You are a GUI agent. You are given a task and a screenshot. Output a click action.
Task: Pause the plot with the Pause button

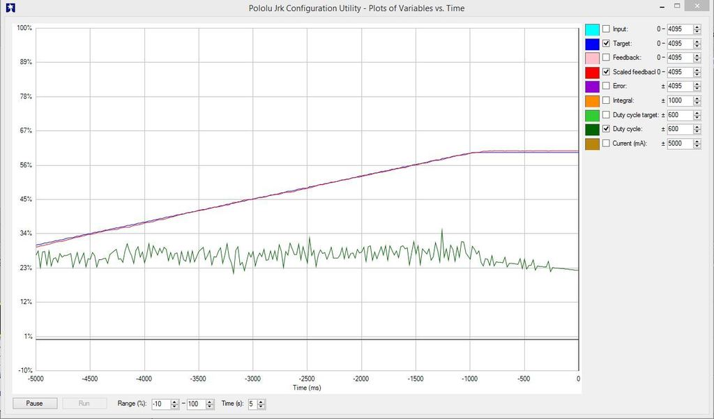click(x=35, y=404)
